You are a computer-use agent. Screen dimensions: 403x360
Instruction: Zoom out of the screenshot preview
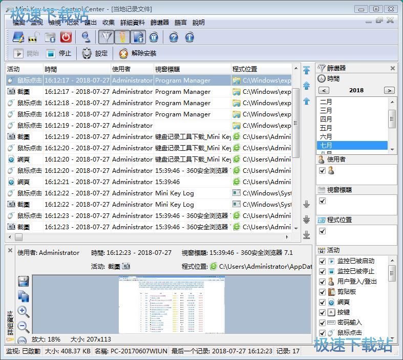(x=23, y=326)
